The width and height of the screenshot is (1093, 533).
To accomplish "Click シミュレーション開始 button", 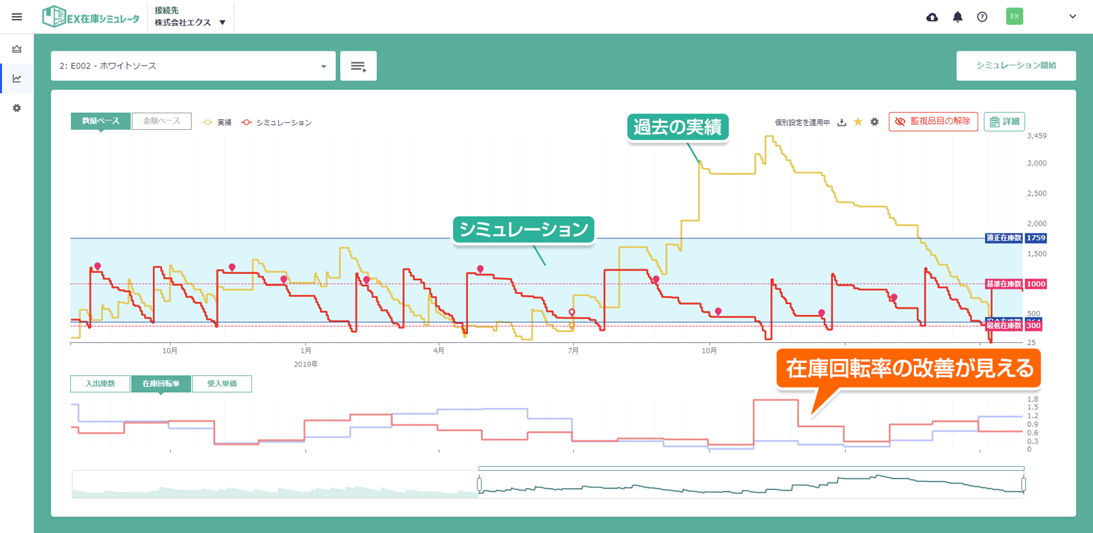I will (1016, 66).
